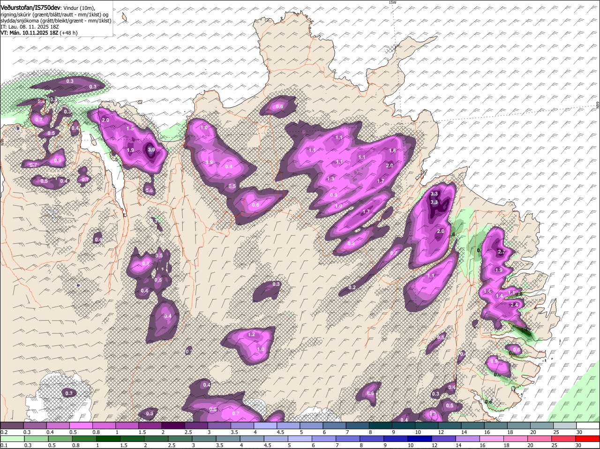This screenshot has width=600, height=449.
Task: Click the '(+48 h)' forecast offset text
Action: pos(68,33)
